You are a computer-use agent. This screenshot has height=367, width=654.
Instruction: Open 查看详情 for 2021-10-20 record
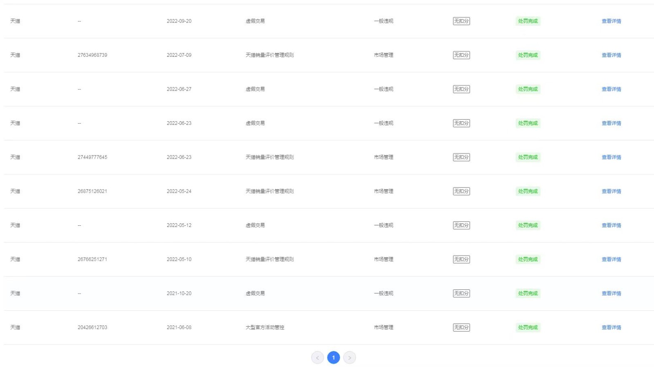(x=611, y=293)
